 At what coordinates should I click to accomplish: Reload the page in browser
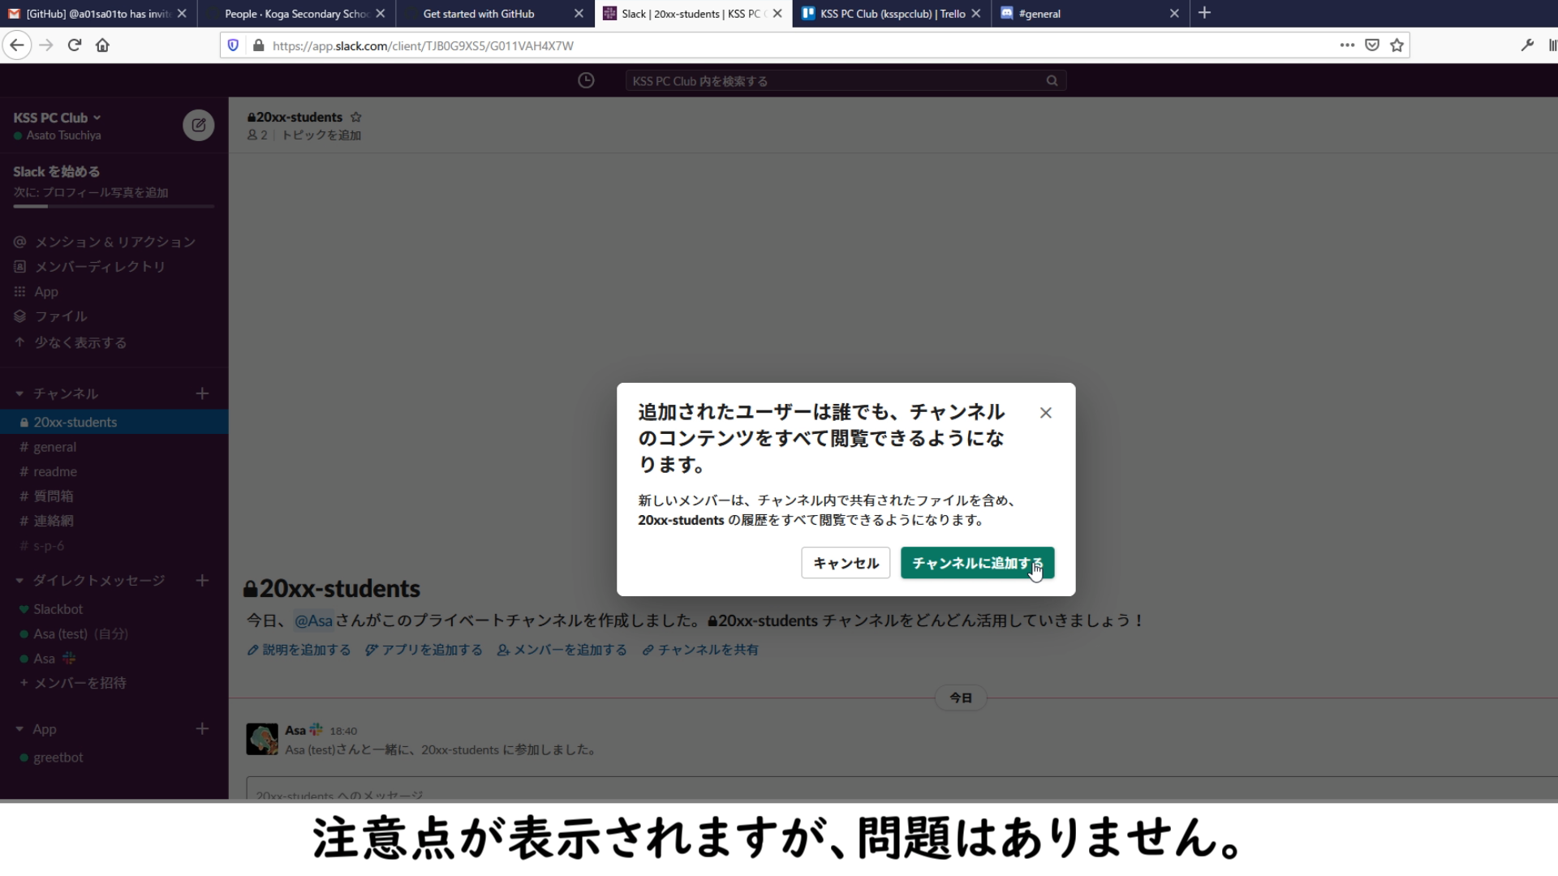pos(75,45)
